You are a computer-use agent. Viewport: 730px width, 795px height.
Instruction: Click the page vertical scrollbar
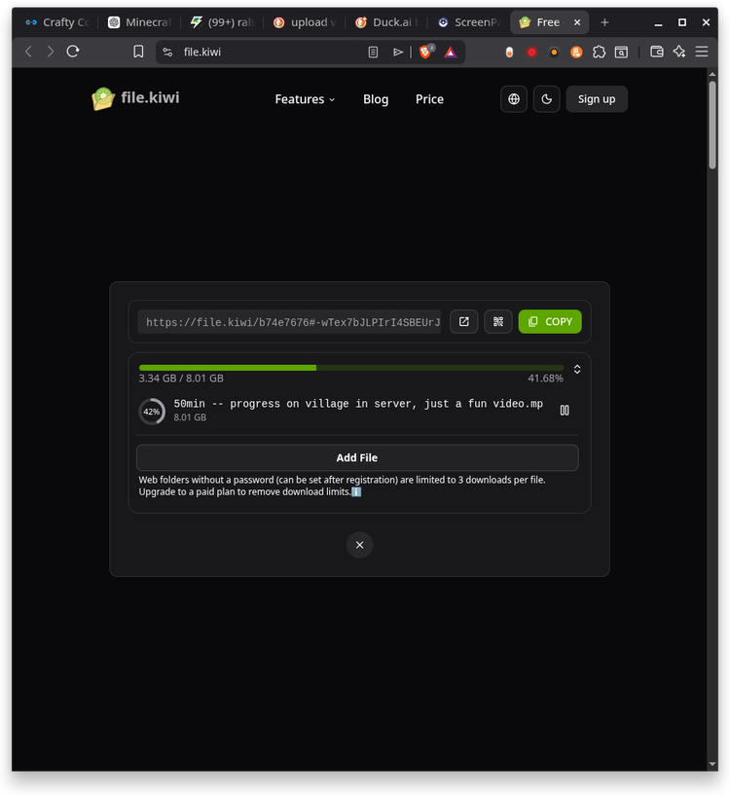pyautogui.click(x=712, y=125)
